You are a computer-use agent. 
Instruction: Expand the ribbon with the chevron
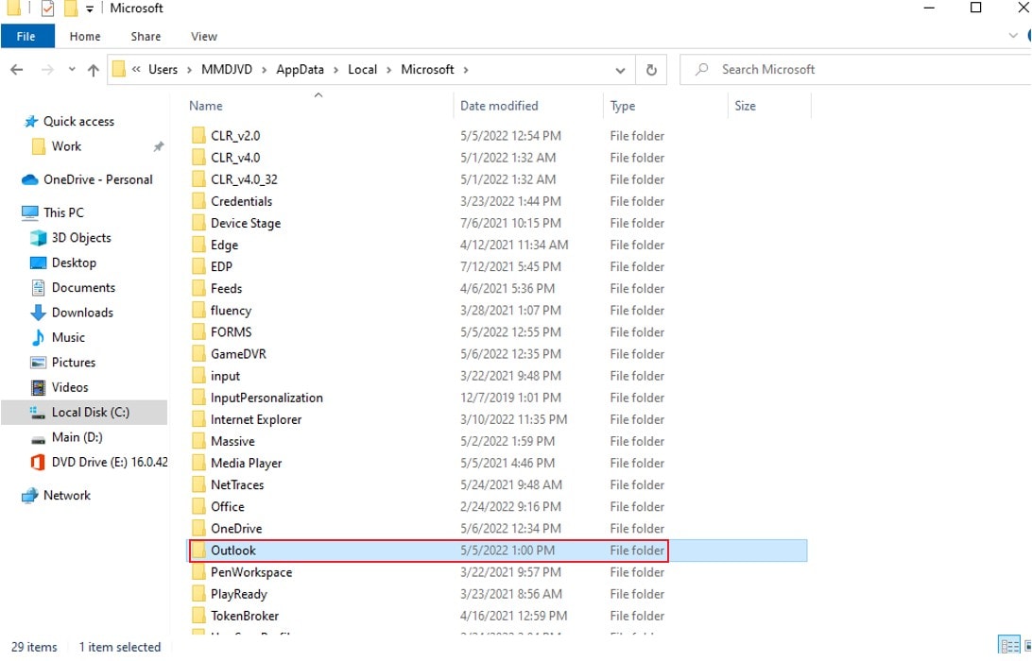coord(1013,36)
